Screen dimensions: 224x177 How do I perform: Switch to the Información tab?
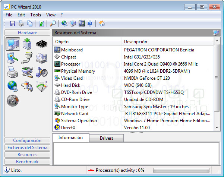coord(70,138)
